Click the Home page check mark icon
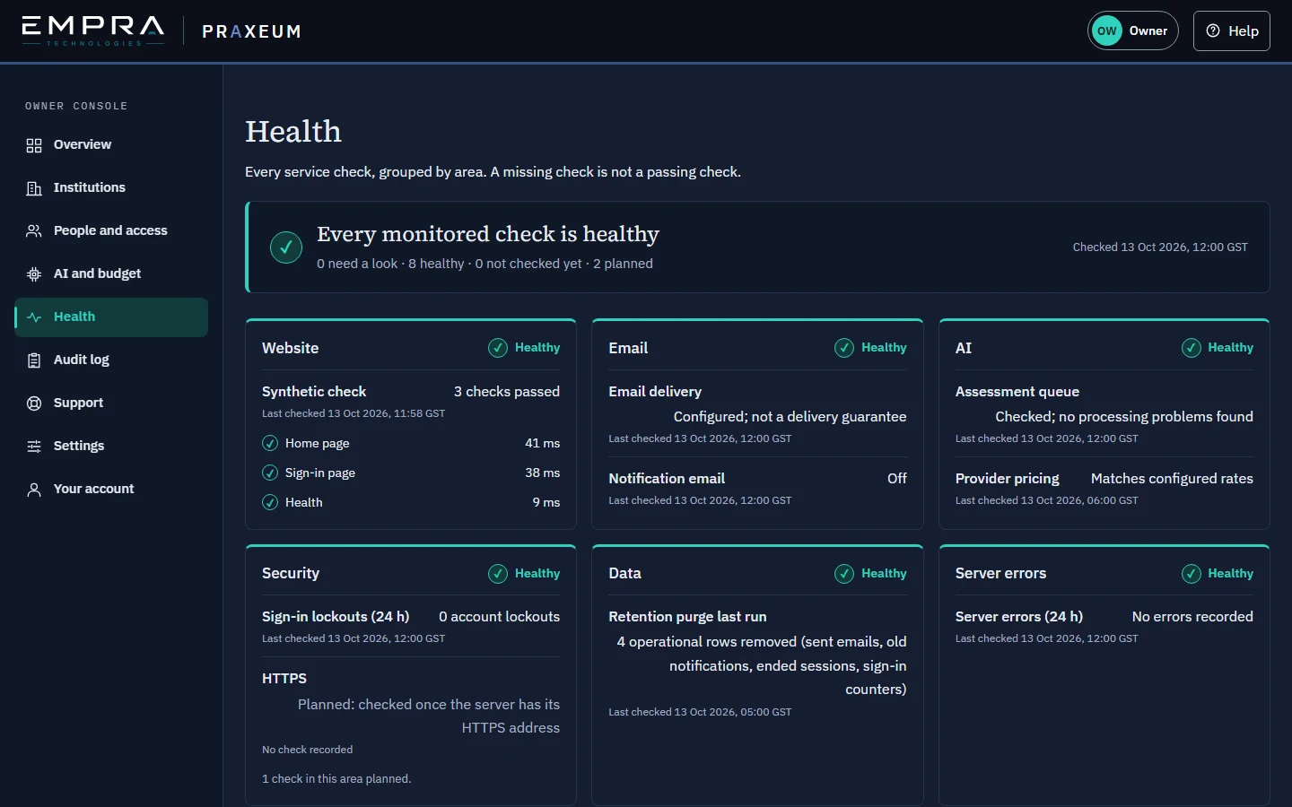The width and height of the screenshot is (1292, 807). pos(270,443)
